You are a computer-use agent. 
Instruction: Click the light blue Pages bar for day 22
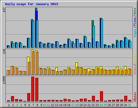point(94,37)
